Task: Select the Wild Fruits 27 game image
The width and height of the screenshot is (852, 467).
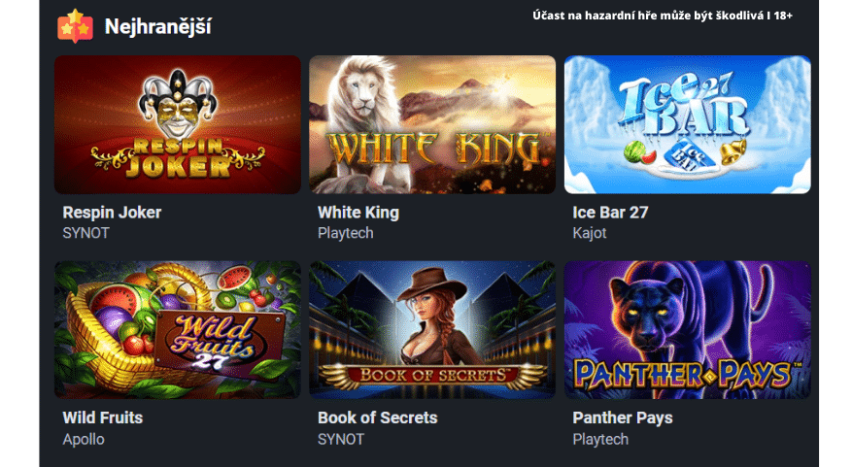Action: pyautogui.click(x=178, y=330)
